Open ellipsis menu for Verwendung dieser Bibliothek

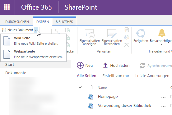click(163, 106)
